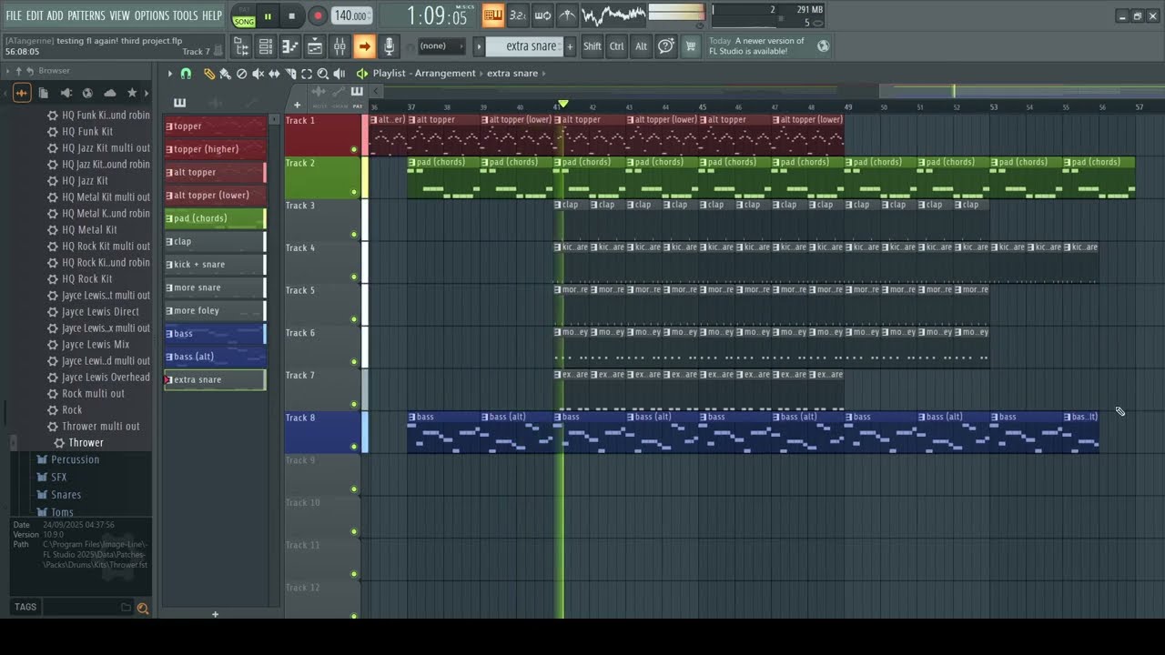
Task: Toggle the Playlist snap magnet
Action: click(186, 74)
